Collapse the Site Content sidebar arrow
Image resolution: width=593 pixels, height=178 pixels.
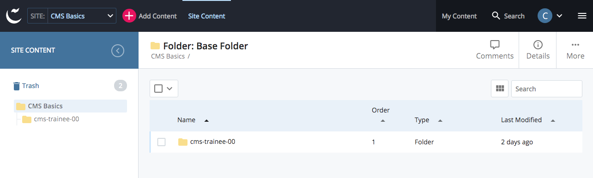(118, 51)
